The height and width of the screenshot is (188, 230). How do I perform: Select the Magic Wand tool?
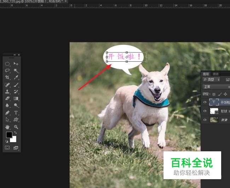tap(16, 71)
